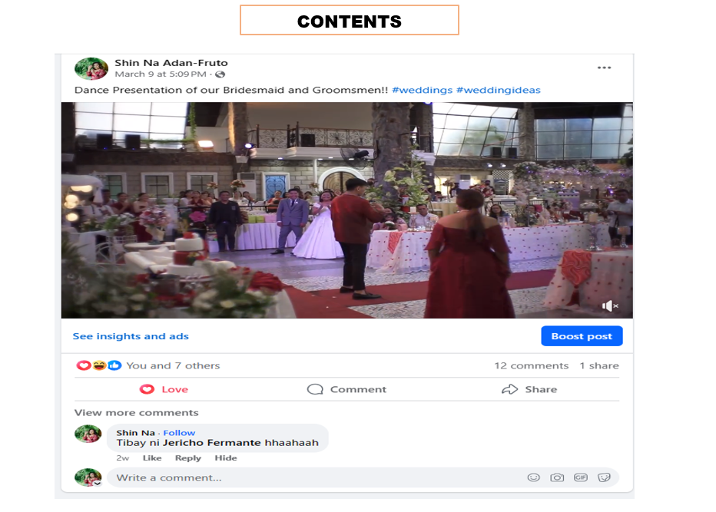Open the emoji picker in comment box
716x512 pixels.
click(533, 477)
